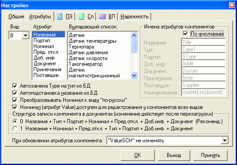237x165 pixels.
Task: Click the Документ field containing Docum
Action: [203, 71]
